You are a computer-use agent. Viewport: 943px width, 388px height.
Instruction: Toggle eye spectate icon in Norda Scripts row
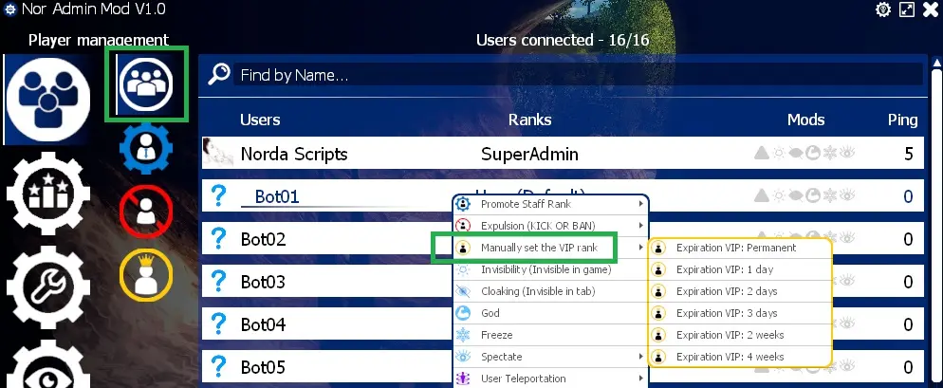[x=847, y=154]
